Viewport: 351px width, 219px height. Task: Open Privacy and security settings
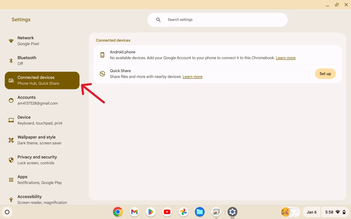42,160
